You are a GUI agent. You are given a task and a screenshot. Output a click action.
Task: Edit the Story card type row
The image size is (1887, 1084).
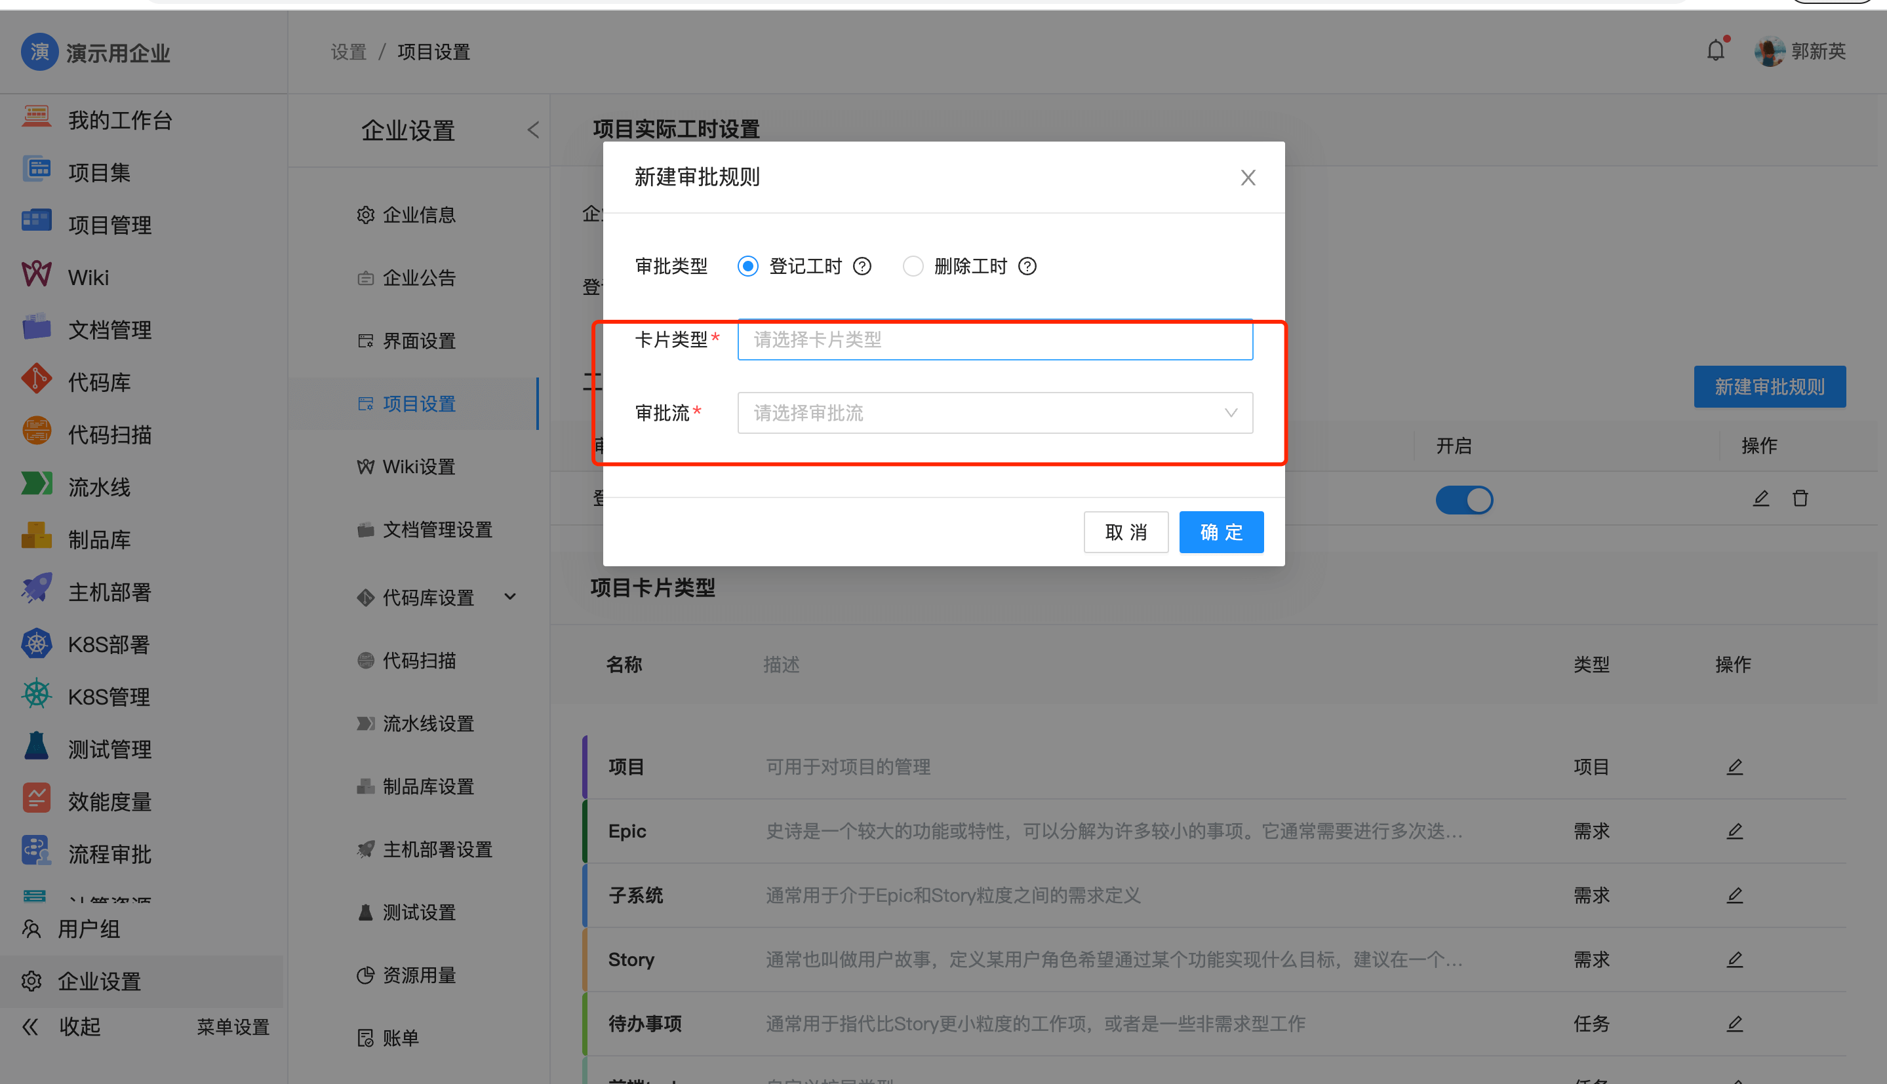pyautogui.click(x=1734, y=959)
